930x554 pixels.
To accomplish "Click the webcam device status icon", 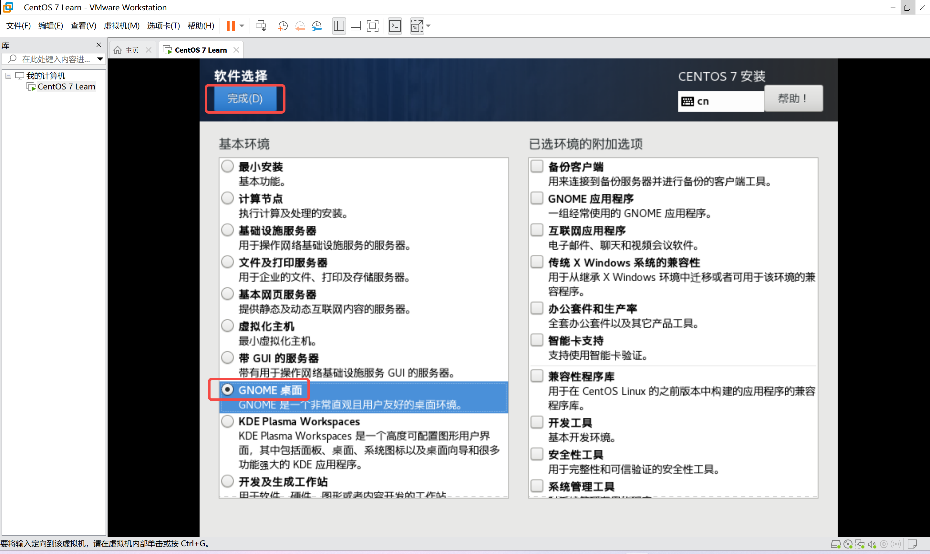I will coord(884,544).
